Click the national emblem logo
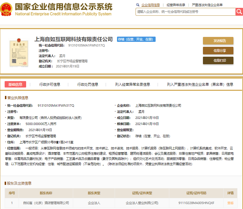This screenshot has width=243, height=209. [x=6, y=9]
